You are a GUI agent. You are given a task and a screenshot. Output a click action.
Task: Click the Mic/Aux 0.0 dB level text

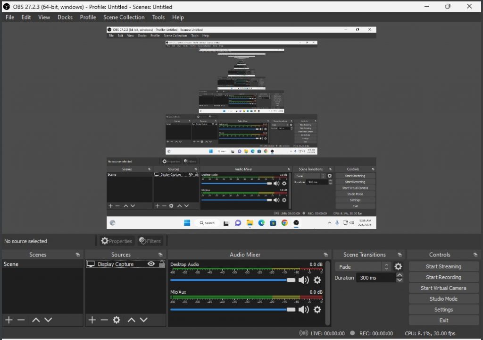pos(316,292)
